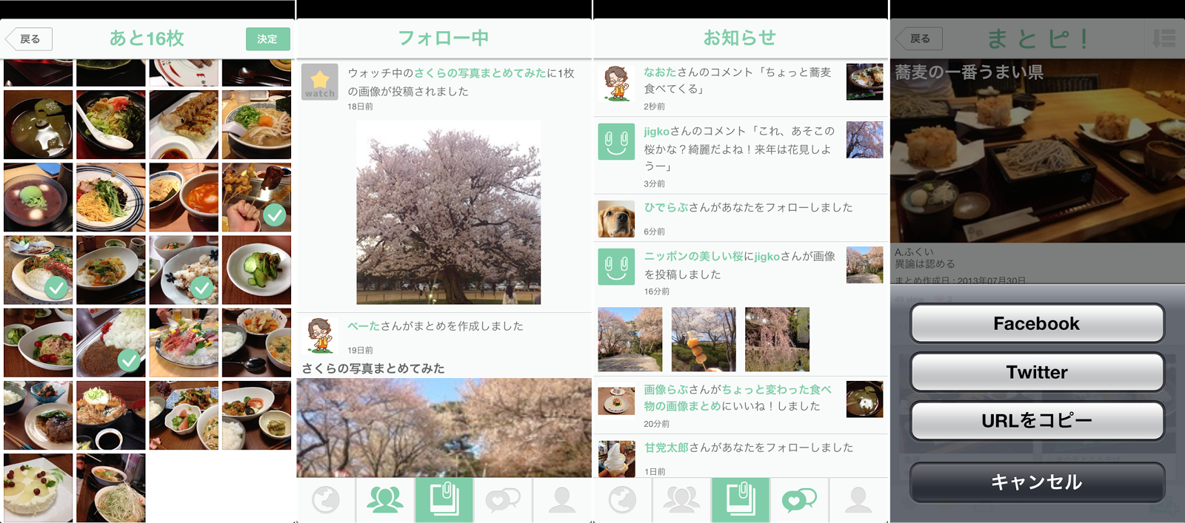Share to Twitter
The height and width of the screenshot is (523, 1185).
1037,372
